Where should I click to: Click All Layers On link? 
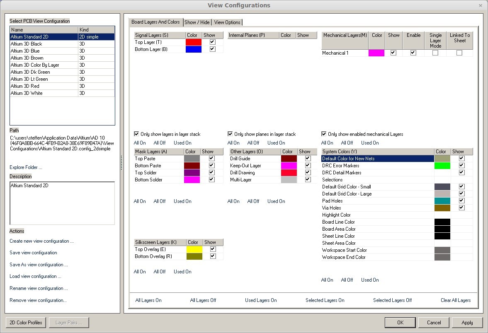pyautogui.click(x=148, y=300)
